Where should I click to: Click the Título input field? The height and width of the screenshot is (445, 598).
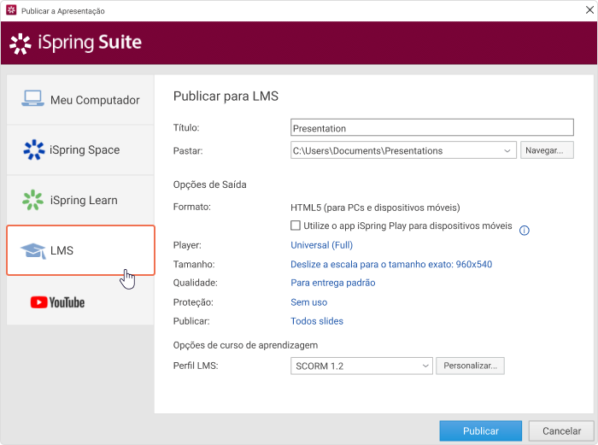coord(432,127)
